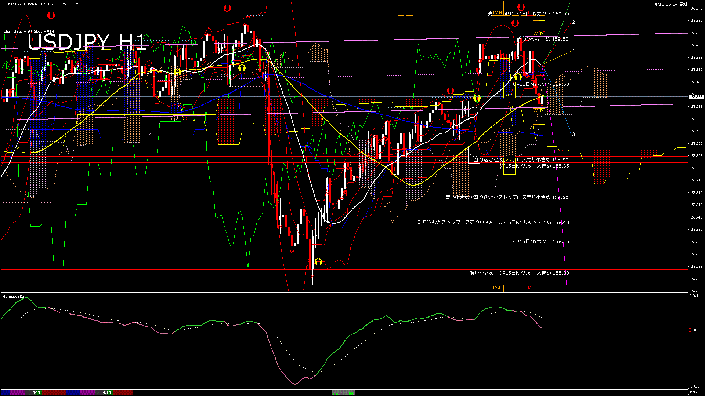Click the OP16日NYカット 159.50 level label
The image size is (705, 396).
[540, 84]
